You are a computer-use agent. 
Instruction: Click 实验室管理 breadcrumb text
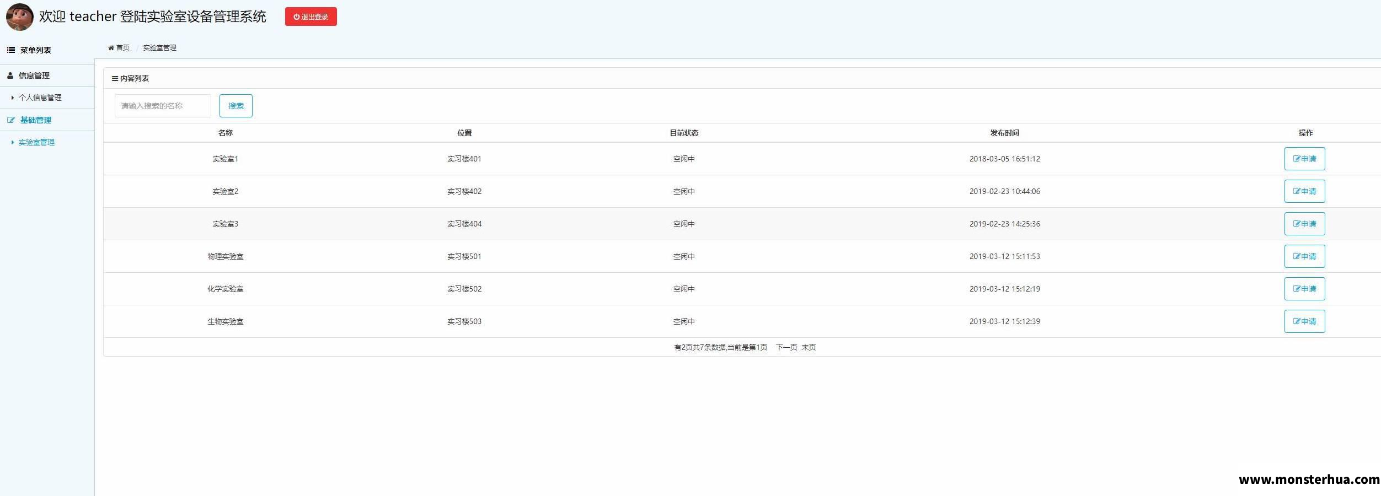click(159, 48)
